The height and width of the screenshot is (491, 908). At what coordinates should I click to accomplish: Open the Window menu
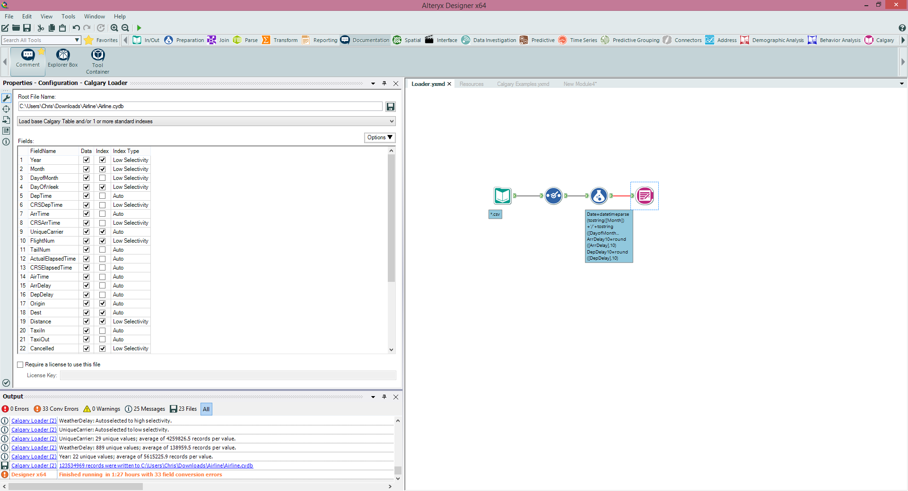click(x=95, y=17)
